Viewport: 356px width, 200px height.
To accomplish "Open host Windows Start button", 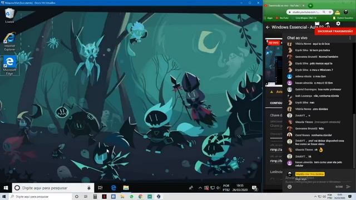I will 4,196.
